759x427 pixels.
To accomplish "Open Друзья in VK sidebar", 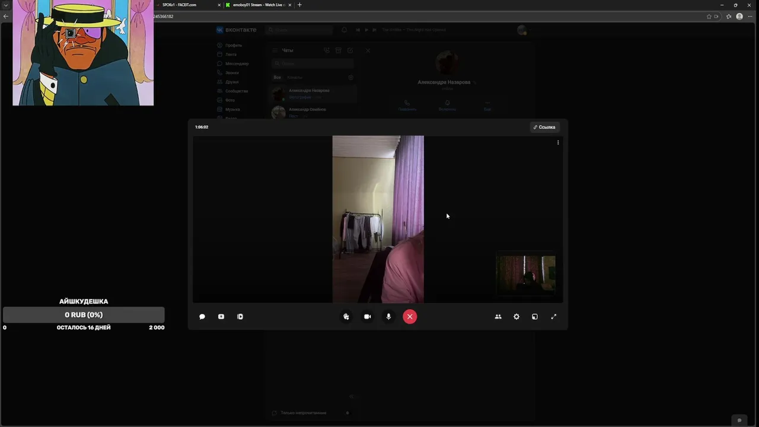I will (228, 82).
